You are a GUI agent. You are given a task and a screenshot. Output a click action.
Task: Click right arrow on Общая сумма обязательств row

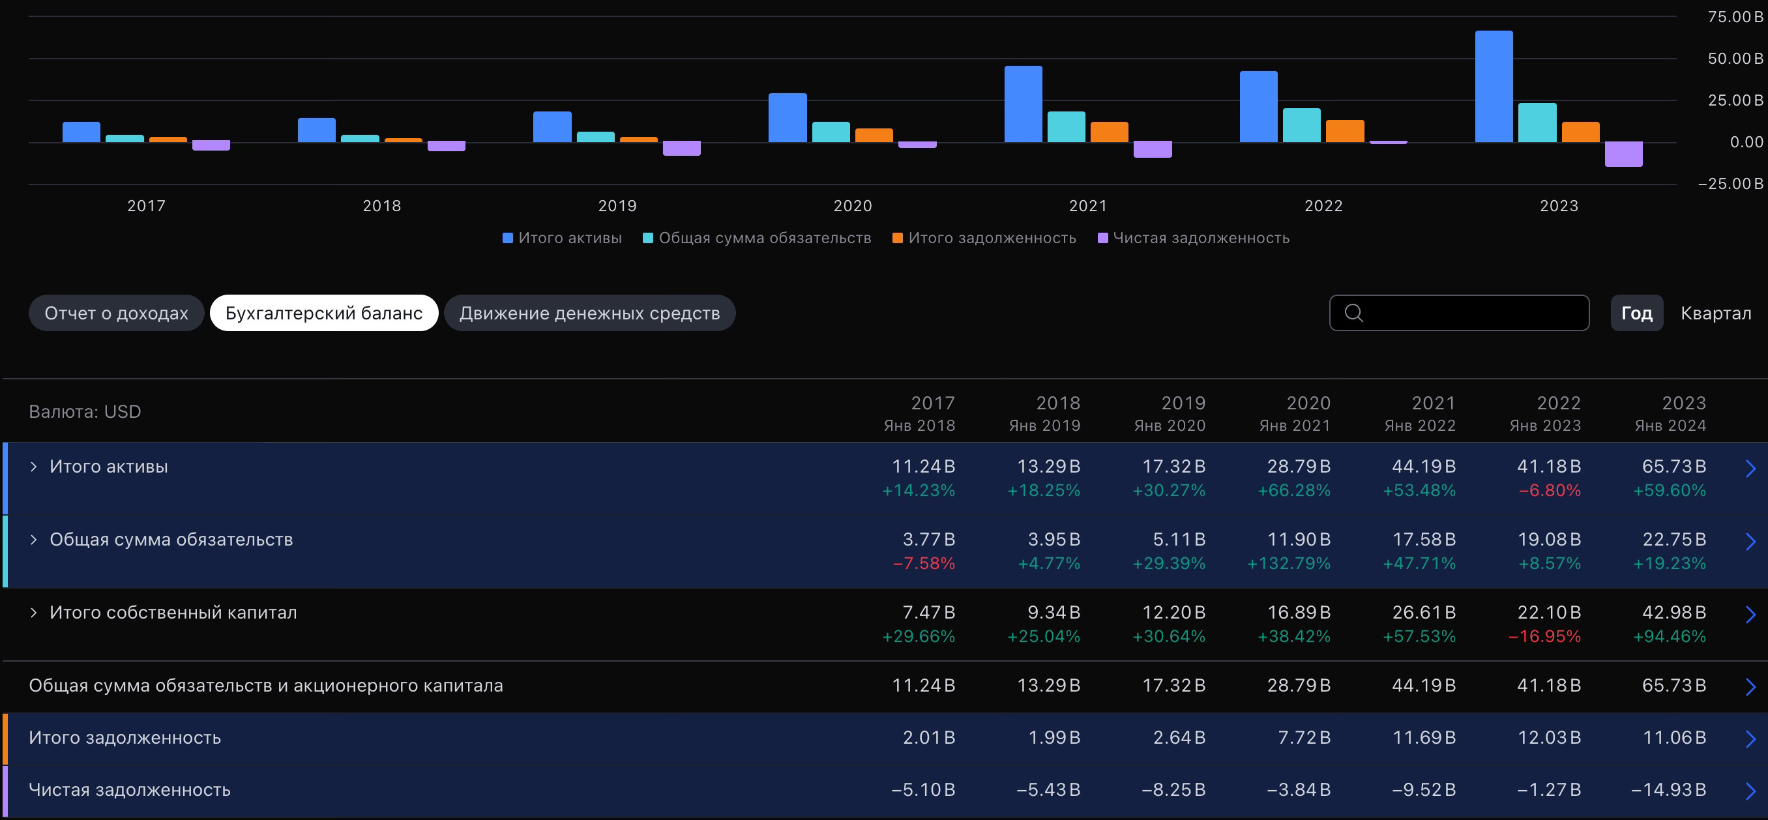pyautogui.click(x=1750, y=542)
